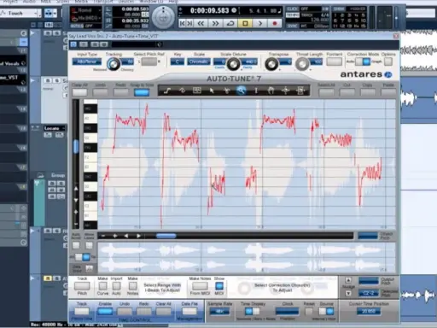Open the Transport menu
Image resolution: width=437 pixels, height=328 pixels.
(x=103, y=2)
